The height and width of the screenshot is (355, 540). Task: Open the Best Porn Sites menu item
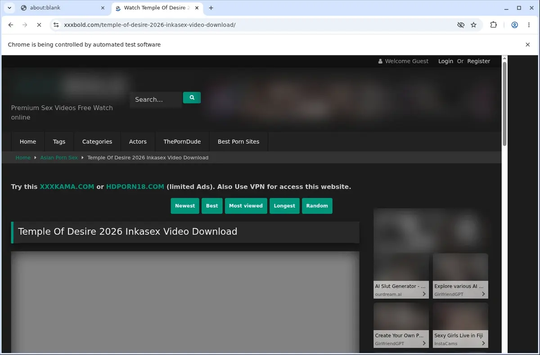click(238, 142)
